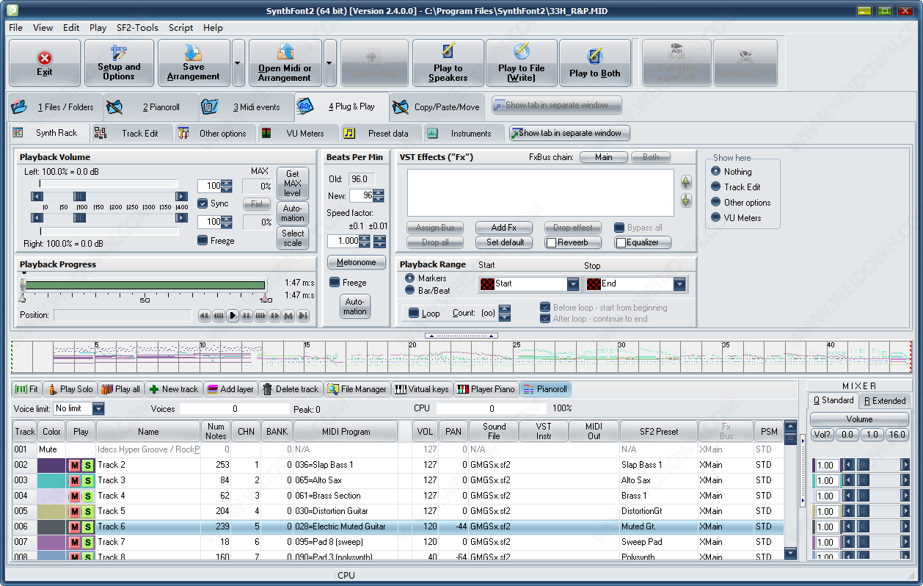
Task: Click Add layer button
Action: coord(230,389)
